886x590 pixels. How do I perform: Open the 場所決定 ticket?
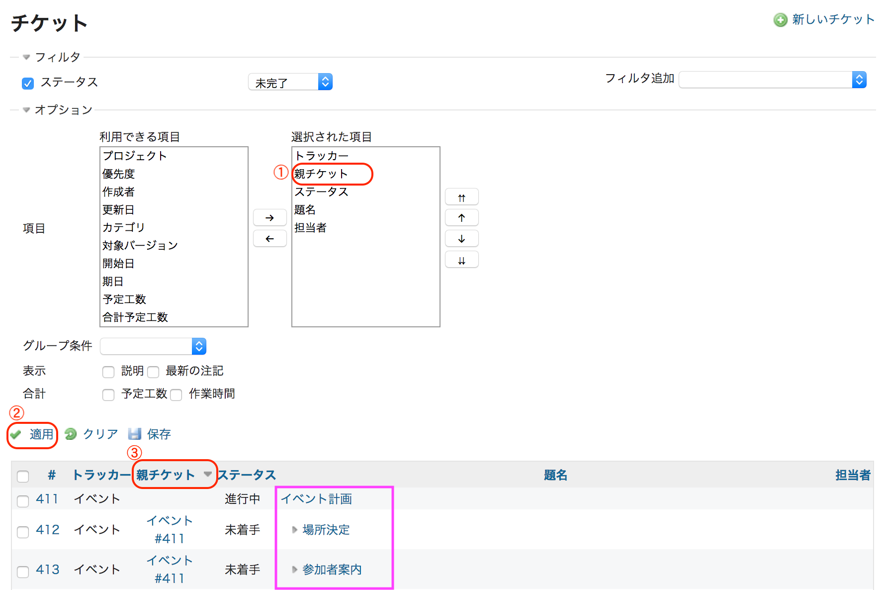coord(326,530)
